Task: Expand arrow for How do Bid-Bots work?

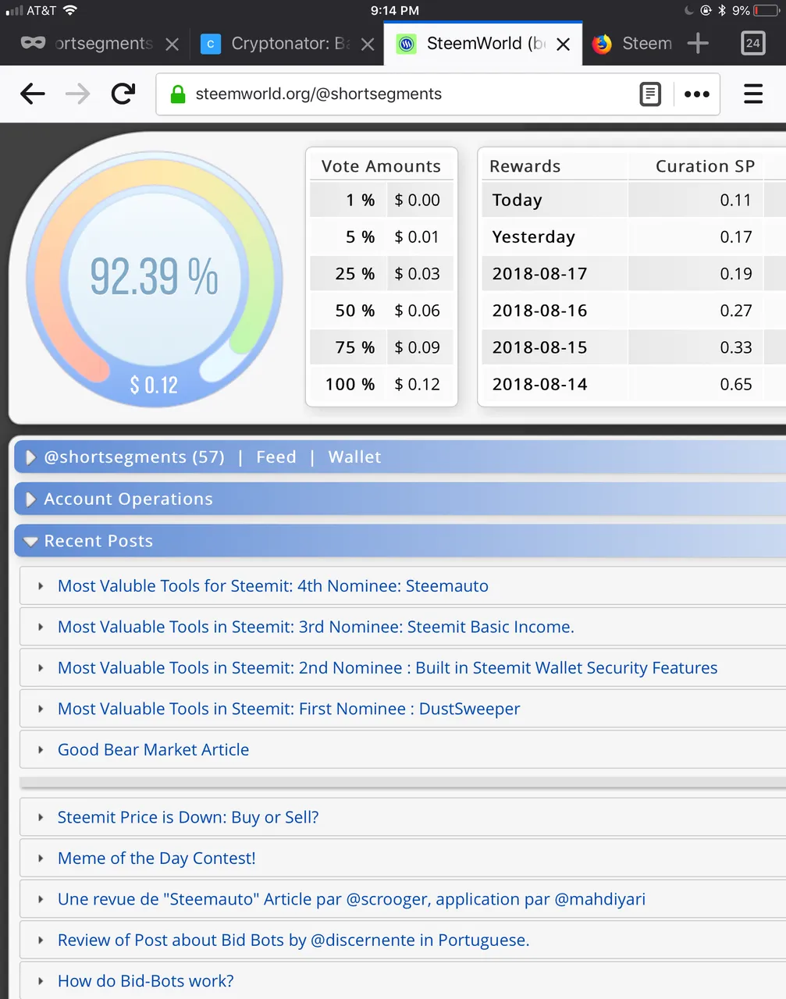Action: [41, 982]
